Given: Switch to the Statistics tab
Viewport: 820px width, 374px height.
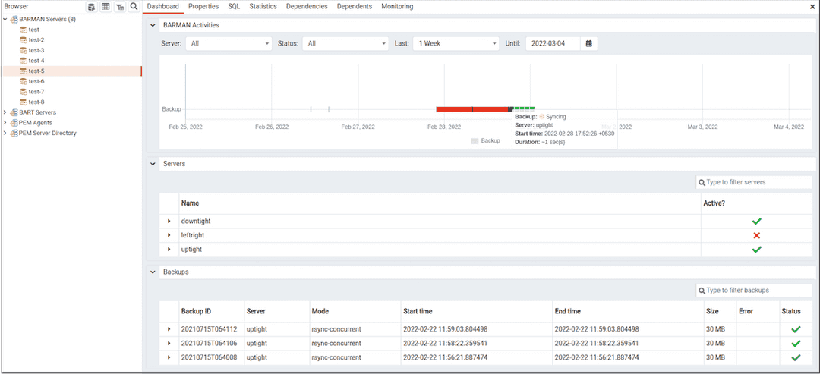Looking at the screenshot, I should click(263, 7).
